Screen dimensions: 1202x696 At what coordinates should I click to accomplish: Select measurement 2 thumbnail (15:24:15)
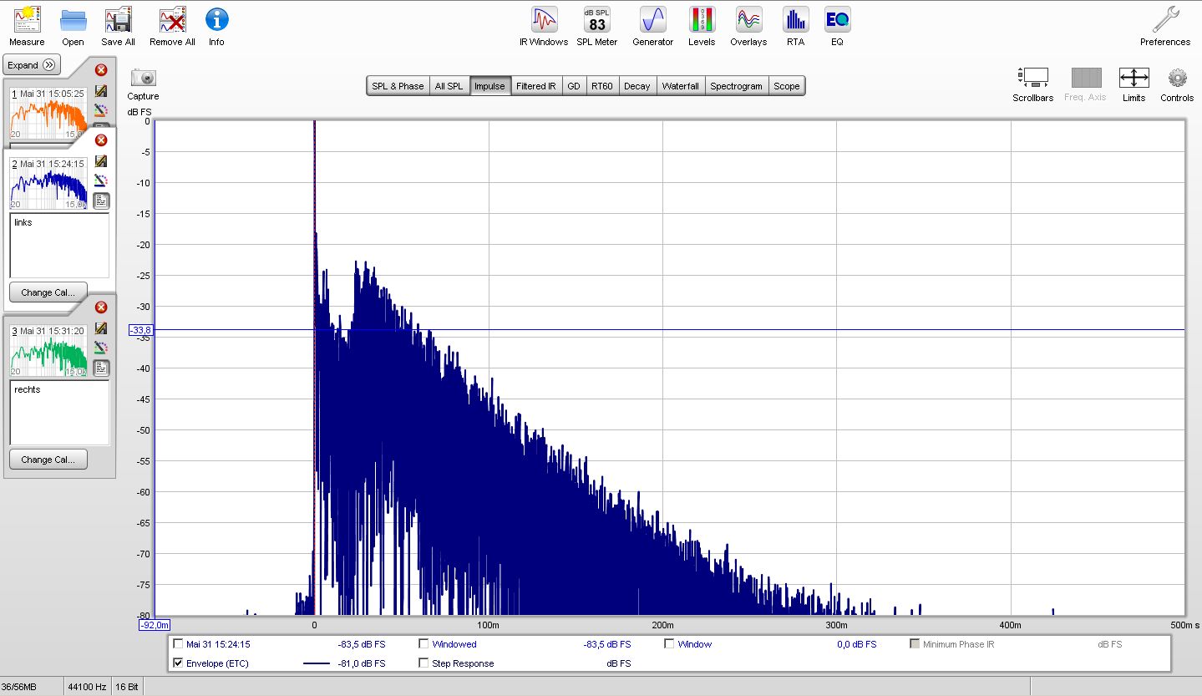(x=48, y=183)
